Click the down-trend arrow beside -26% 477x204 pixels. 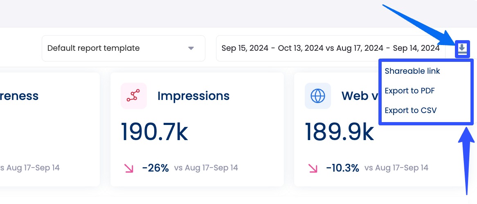pos(129,168)
